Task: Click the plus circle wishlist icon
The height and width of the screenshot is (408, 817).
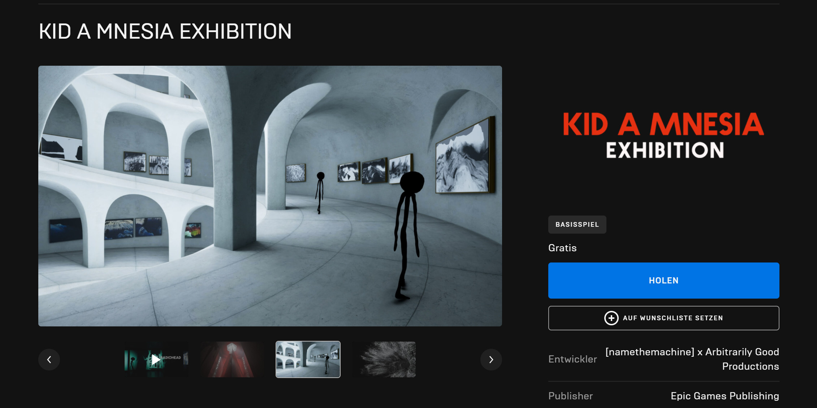Action: [x=611, y=318]
